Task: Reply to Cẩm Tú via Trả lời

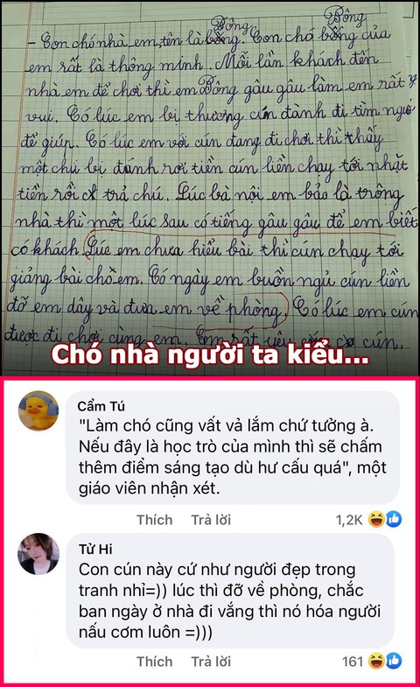Action: coord(211,520)
